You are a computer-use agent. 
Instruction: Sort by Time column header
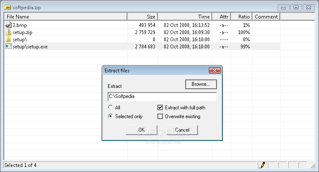tap(185, 17)
